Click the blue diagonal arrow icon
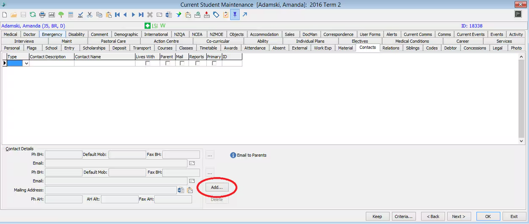Screen dimensions: 529x224 tap(245, 15)
